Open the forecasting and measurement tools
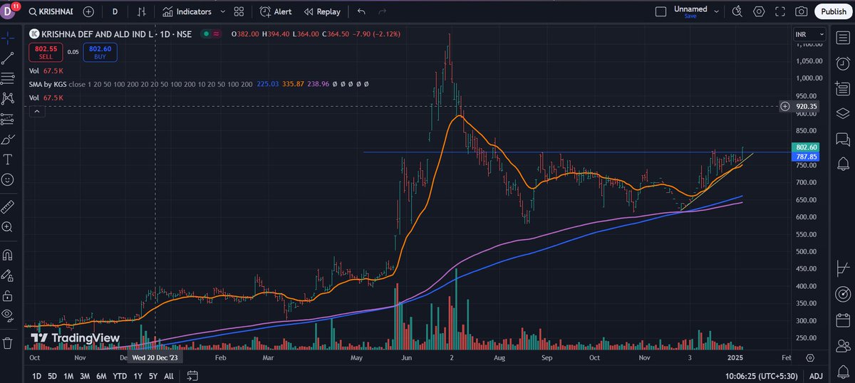The image size is (855, 383). coord(8,118)
